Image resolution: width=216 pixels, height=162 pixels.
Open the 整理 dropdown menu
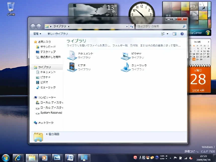click(37, 34)
